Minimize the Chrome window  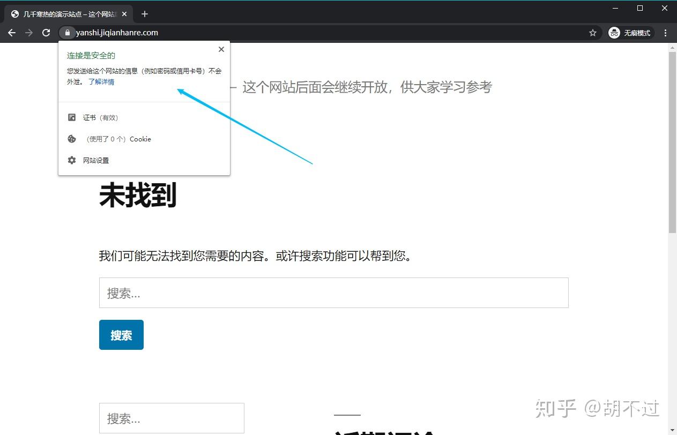pyautogui.click(x=615, y=7)
